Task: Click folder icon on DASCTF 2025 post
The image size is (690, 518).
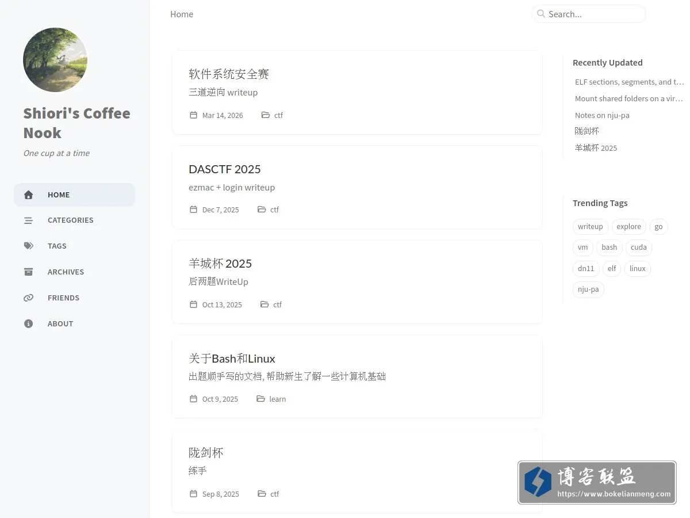Action: click(x=262, y=210)
